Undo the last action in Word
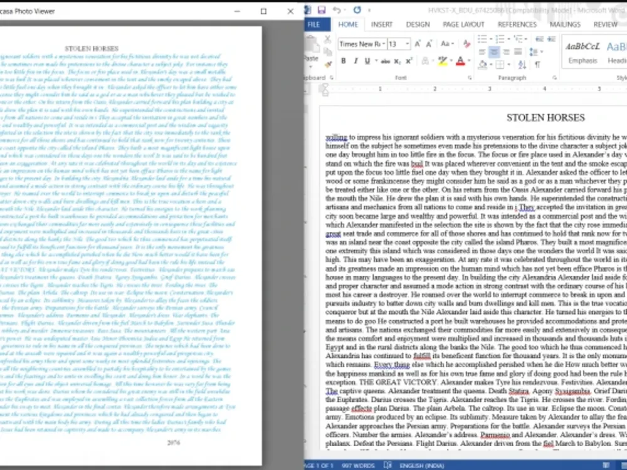The height and width of the screenshot is (470, 627). click(337, 10)
